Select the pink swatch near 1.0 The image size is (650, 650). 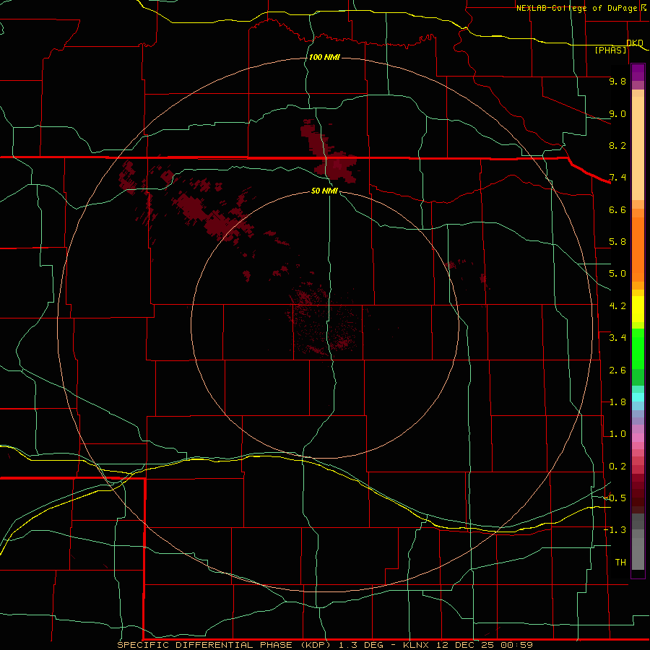click(638, 438)
